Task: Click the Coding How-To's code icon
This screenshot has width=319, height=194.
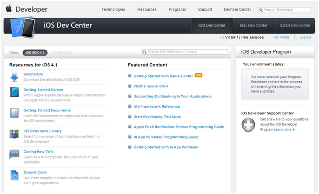Action: tap(14, 154)
